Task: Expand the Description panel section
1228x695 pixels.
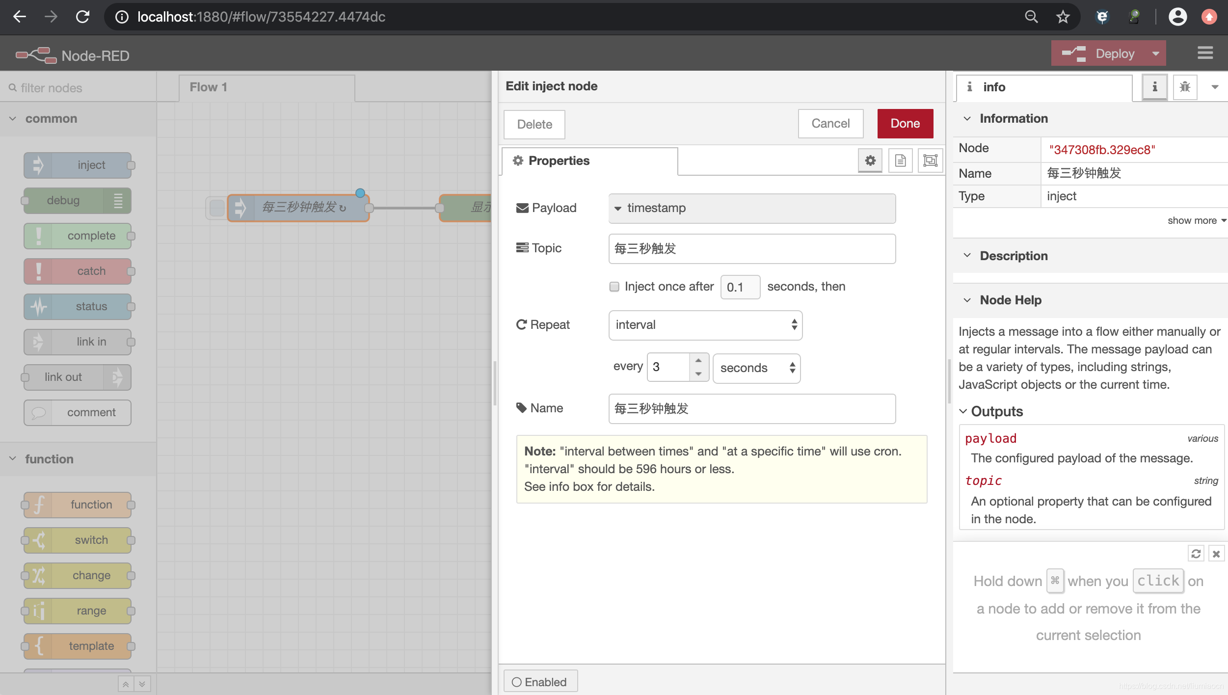Action: click(968, 256)
